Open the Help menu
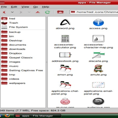118x118 pixels. point(45,7)
